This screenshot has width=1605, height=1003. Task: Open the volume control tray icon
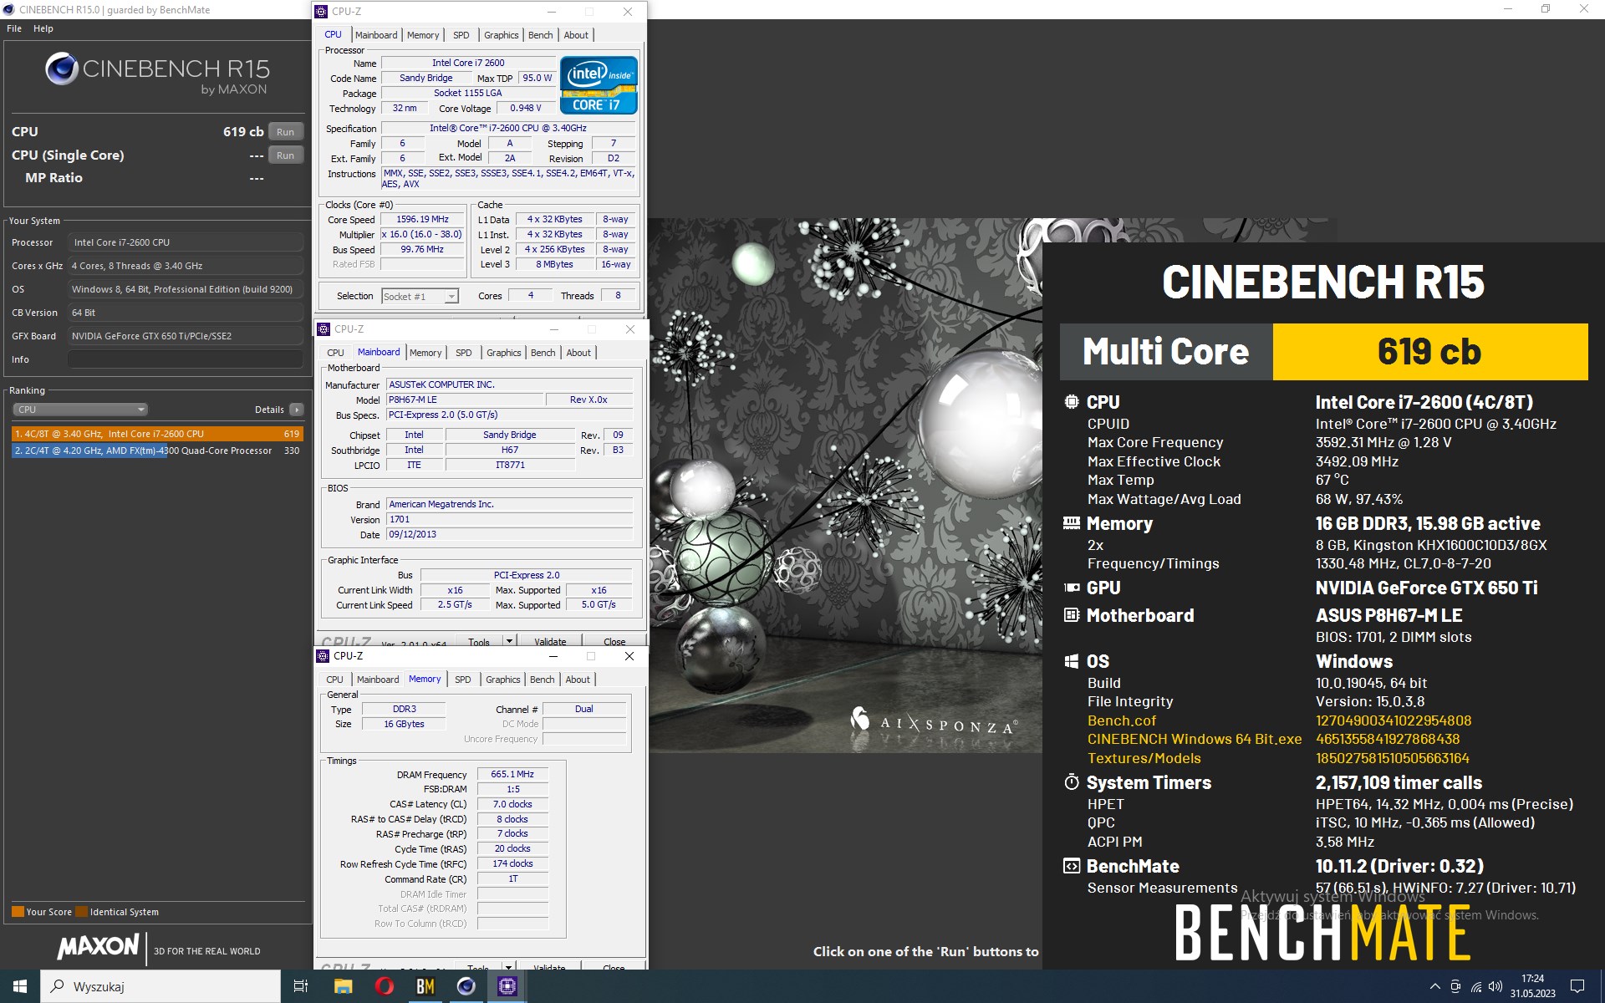coord(1495,987)
